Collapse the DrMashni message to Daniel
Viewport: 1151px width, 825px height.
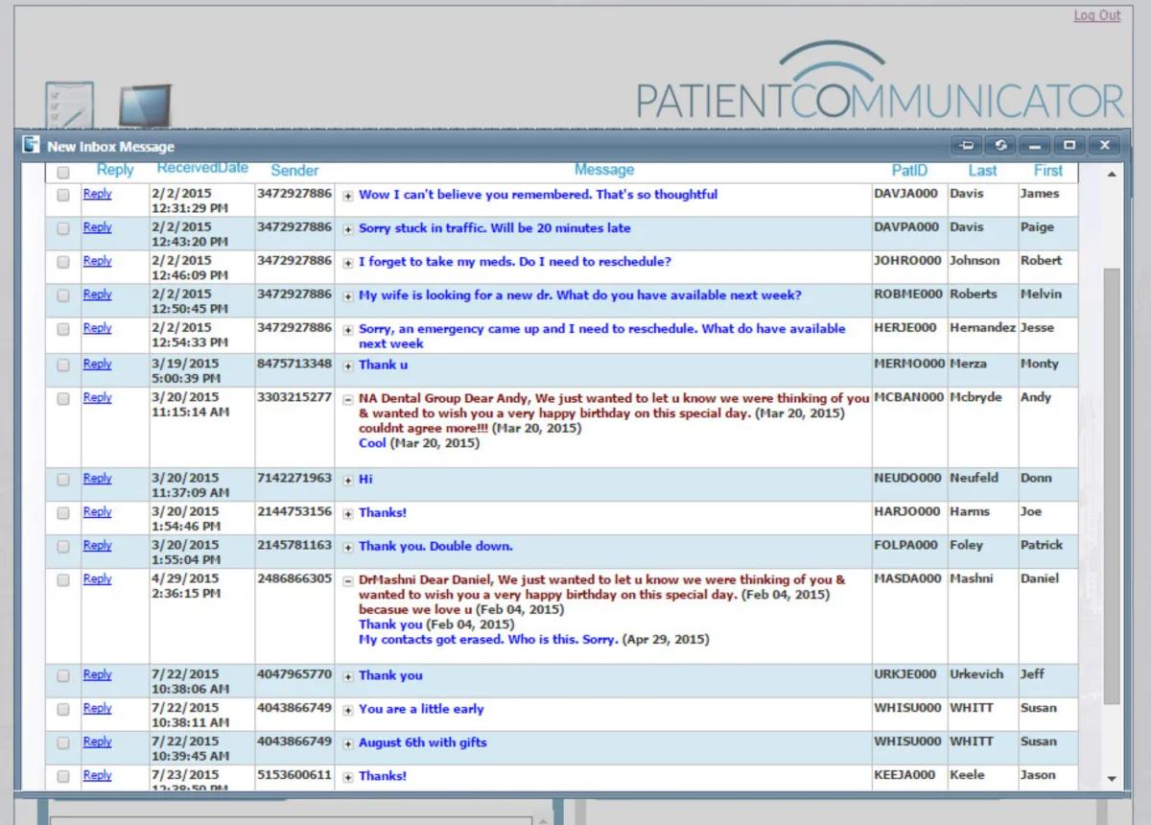coord(347,579)
